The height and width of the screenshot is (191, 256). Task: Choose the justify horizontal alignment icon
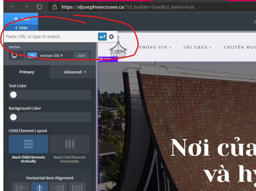pos(77,186)
